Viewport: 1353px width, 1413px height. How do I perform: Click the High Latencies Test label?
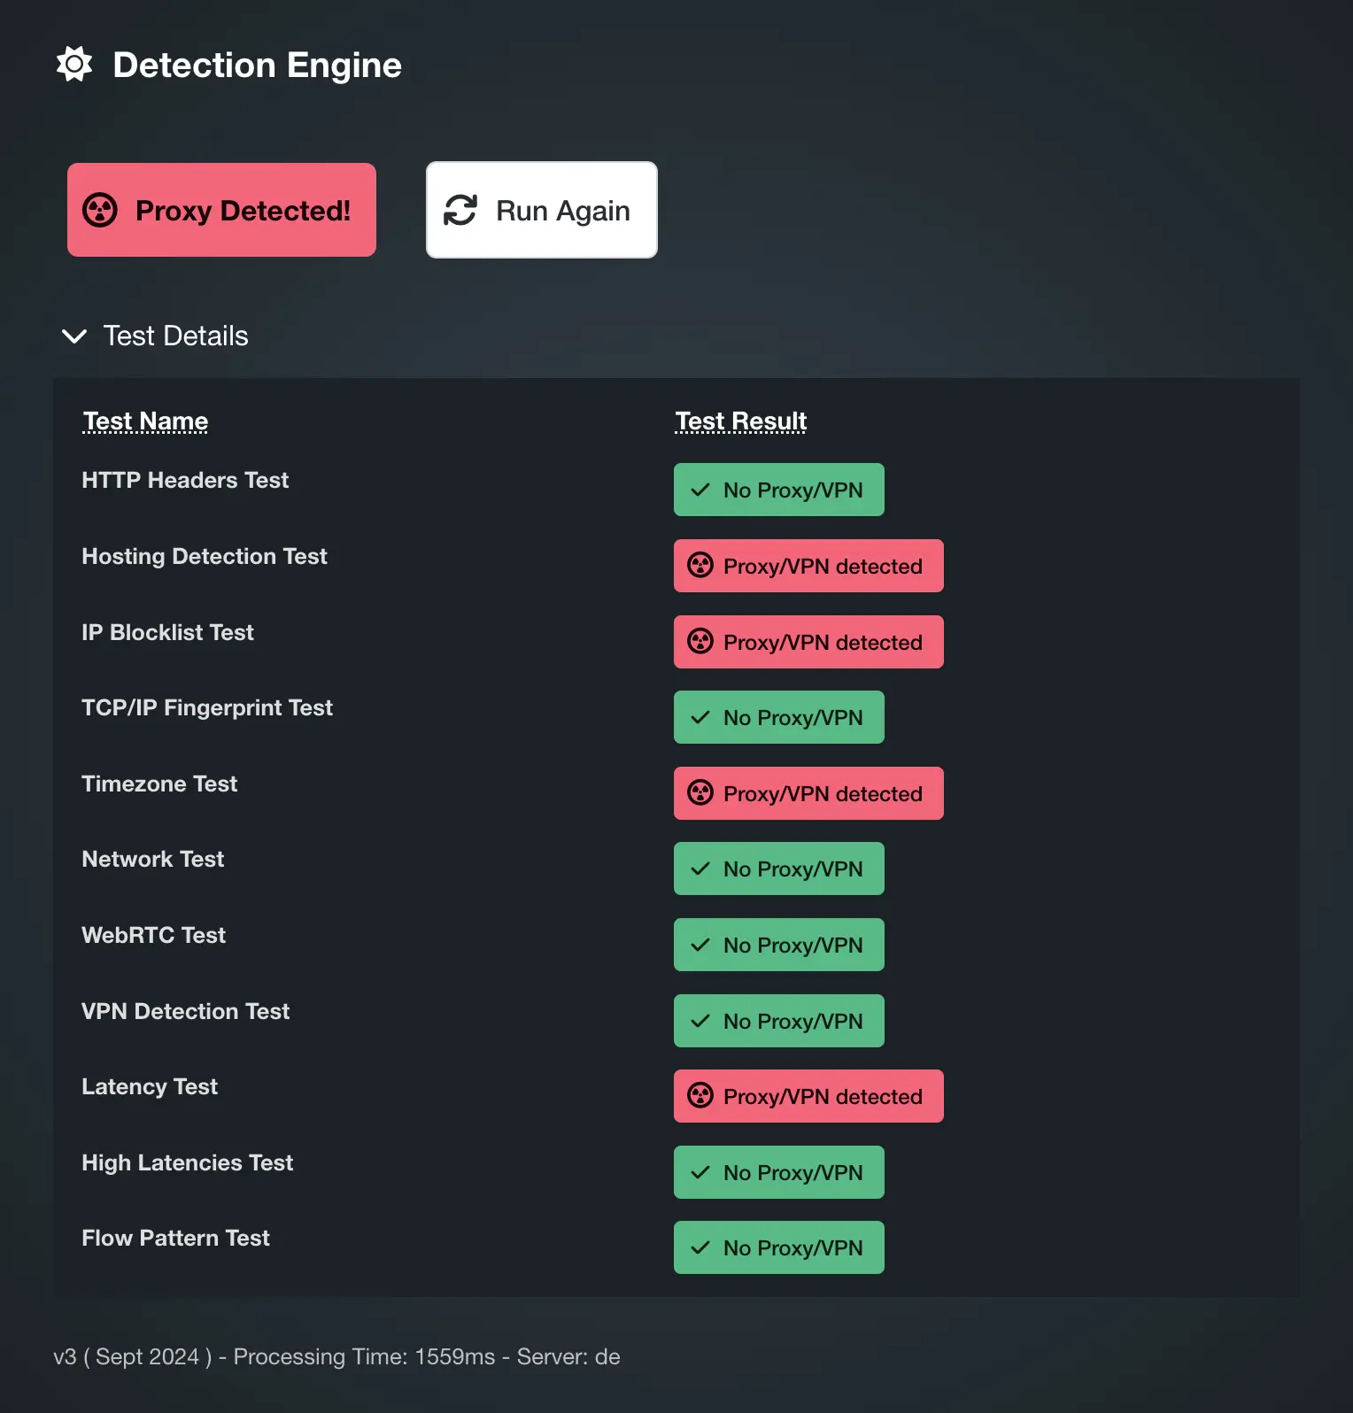coord(188,1162)
